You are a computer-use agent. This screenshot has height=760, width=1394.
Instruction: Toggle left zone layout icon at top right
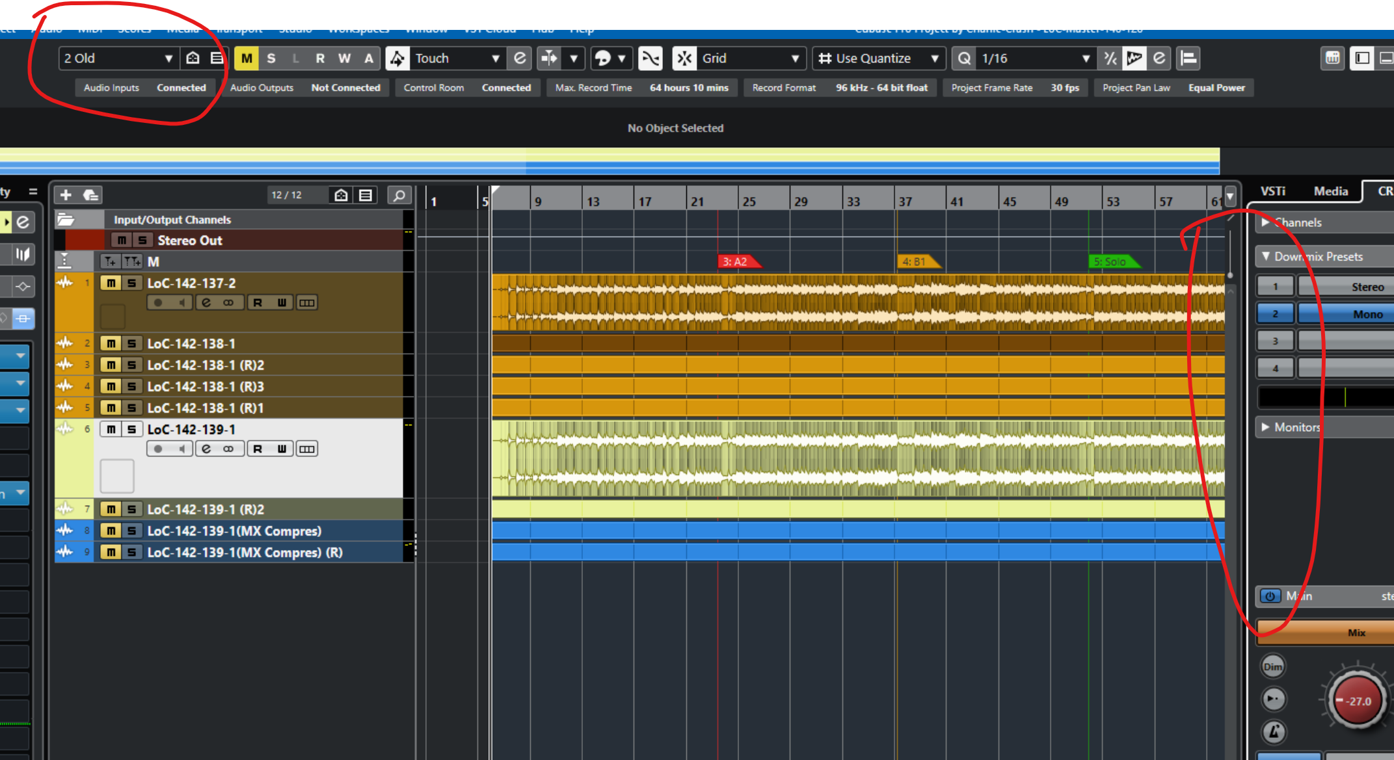coord(1361,59)
